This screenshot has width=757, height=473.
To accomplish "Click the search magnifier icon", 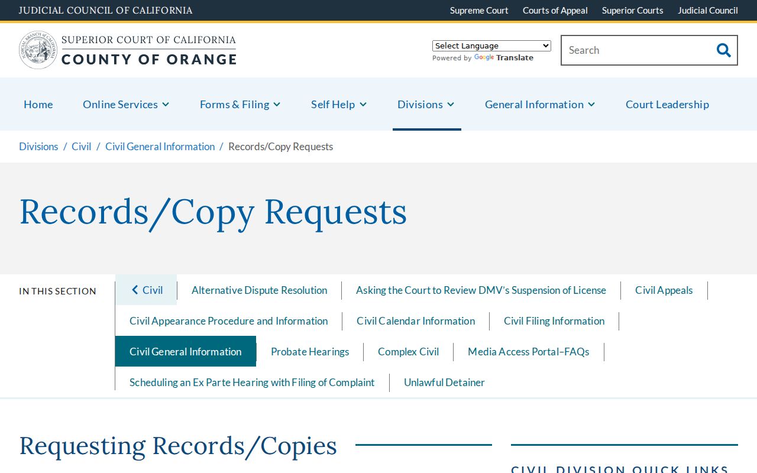I will 723,50.
